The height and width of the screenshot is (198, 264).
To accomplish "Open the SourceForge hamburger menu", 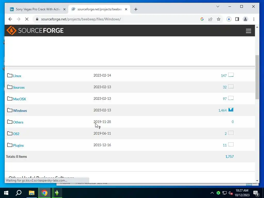I will click(x=248, y=31).
